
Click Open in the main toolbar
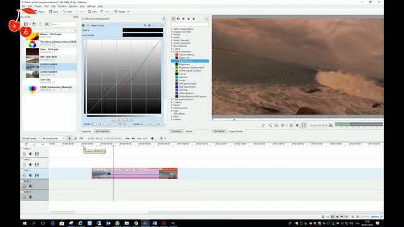(40, 11)
